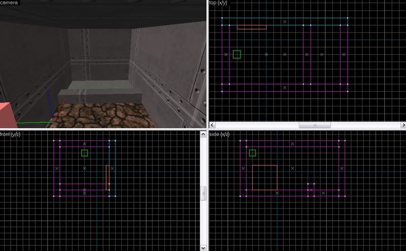The image size is (406, 251).
Task: Select the green entity square in front view
Action: (85, 153)
